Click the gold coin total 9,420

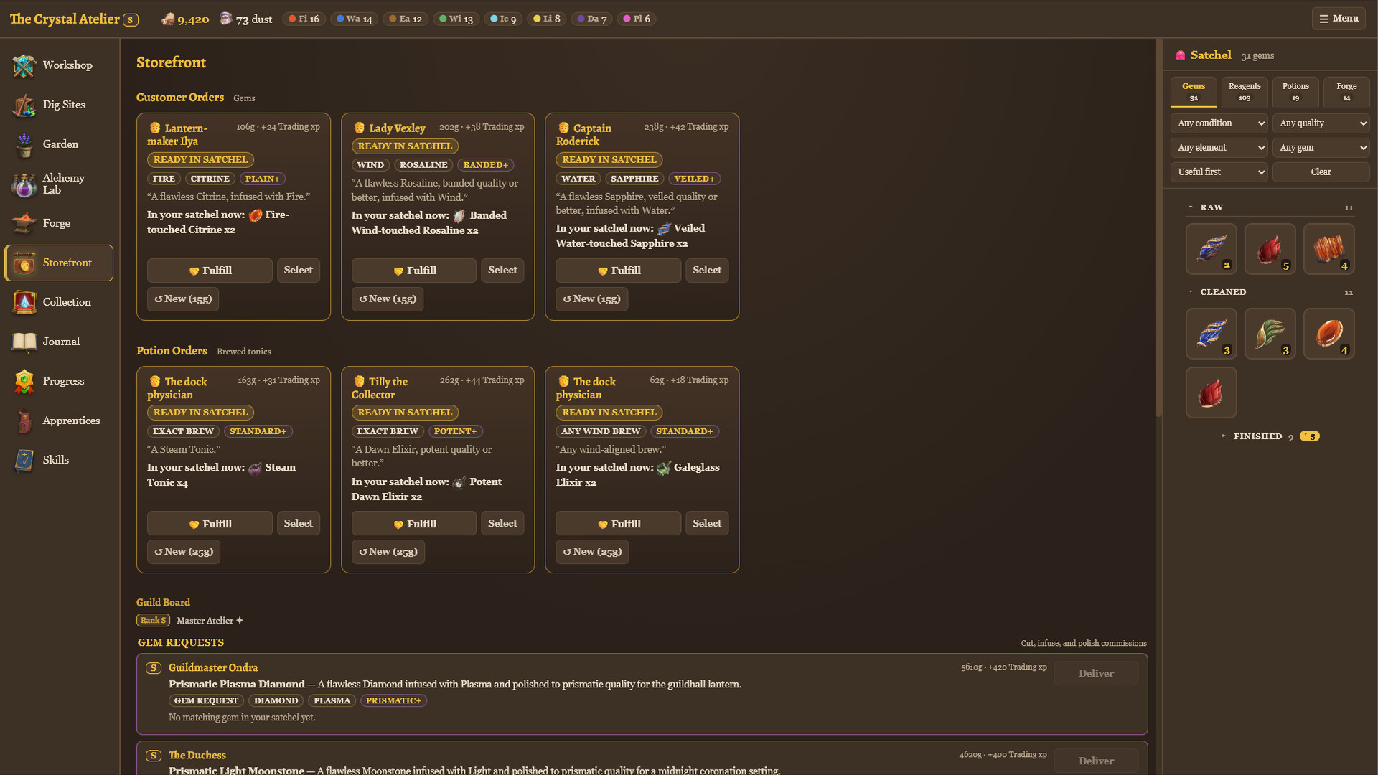(x=185, y=19)
